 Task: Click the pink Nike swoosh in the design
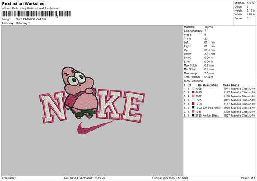[95, 128]
